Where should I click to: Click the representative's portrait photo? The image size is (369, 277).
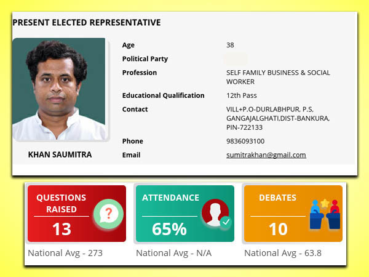click(x=59, y=89)
